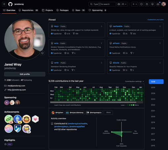Grab the keyv pin drag handle
The height and width of the screenshot is (150, 168).
[102, 26]
